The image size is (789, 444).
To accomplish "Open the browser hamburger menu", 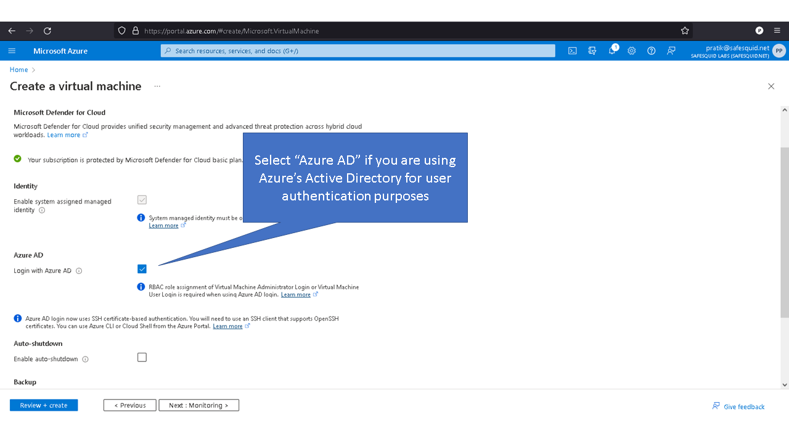I will tap(777, 31).
